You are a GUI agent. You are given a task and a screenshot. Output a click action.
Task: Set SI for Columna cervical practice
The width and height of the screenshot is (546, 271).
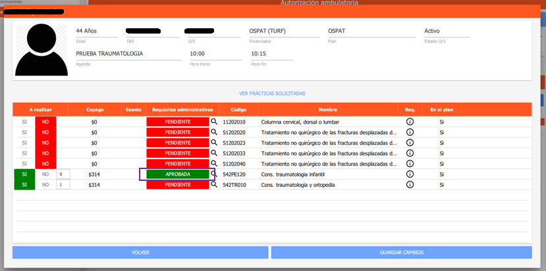[24, 122]
